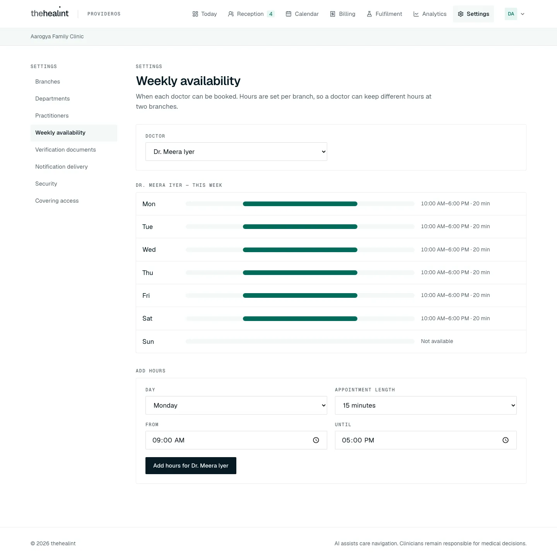This screenshot has height=560, width=557.
Task: Select Branches in settings sidebar
Action: 74,82
